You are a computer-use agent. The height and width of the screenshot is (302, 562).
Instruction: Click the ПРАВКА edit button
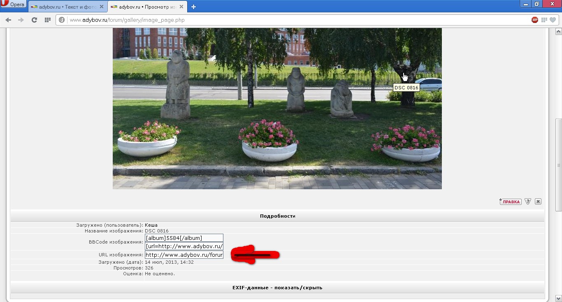point(511,202)
